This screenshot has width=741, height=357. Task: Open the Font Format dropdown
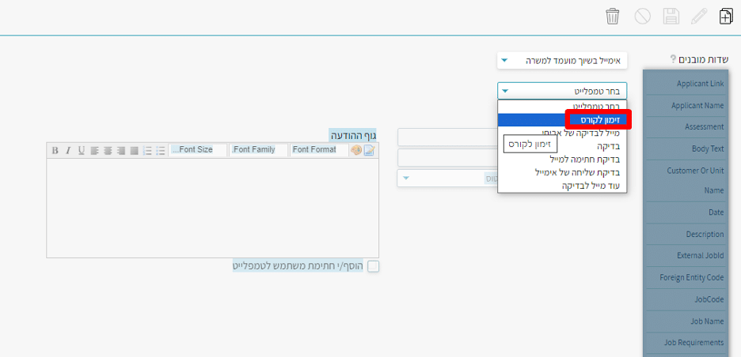pos(317,150)
